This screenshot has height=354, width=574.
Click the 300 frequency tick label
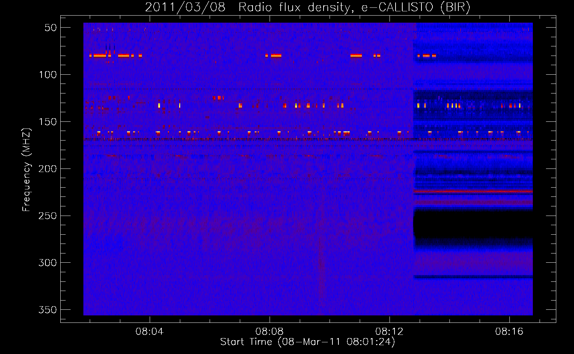pyautogui.click(x=48, y=263)
